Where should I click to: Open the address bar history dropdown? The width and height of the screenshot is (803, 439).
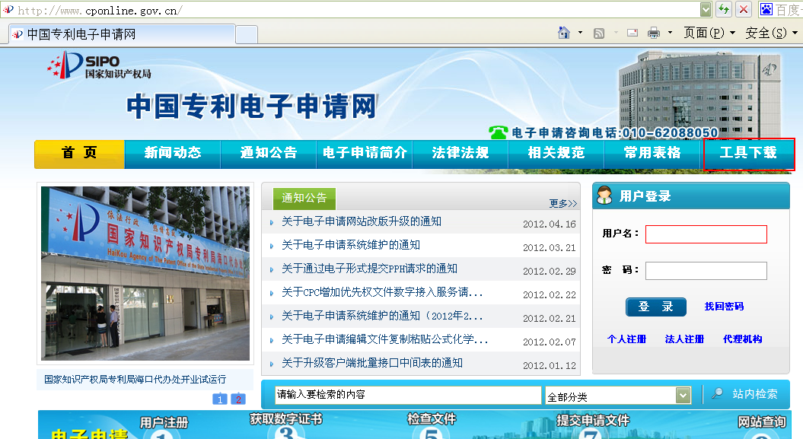pos(706,10)
